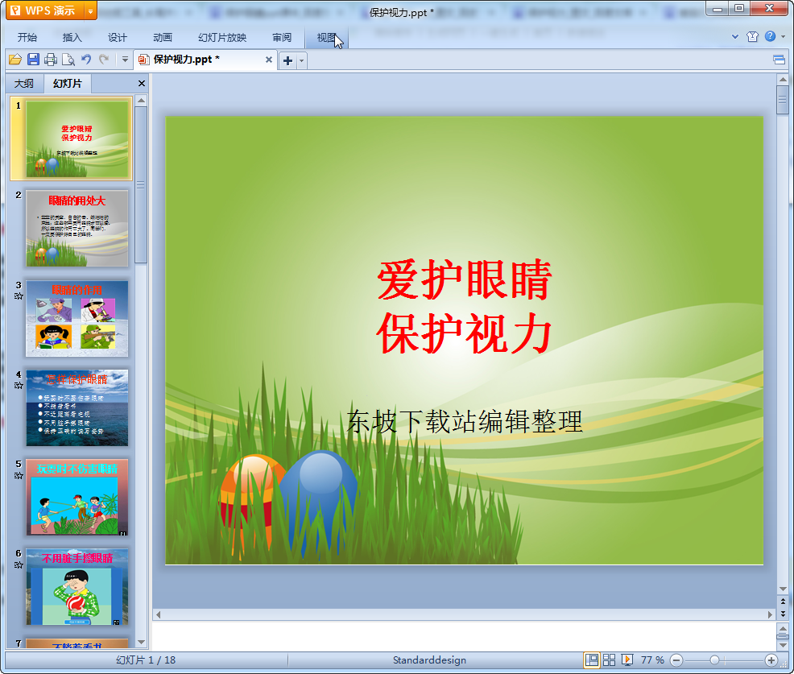794x674 pixels.
Task: Click thumbnail pane scroll down arrow
Action: pyautogui.click(x=141, y=642)
